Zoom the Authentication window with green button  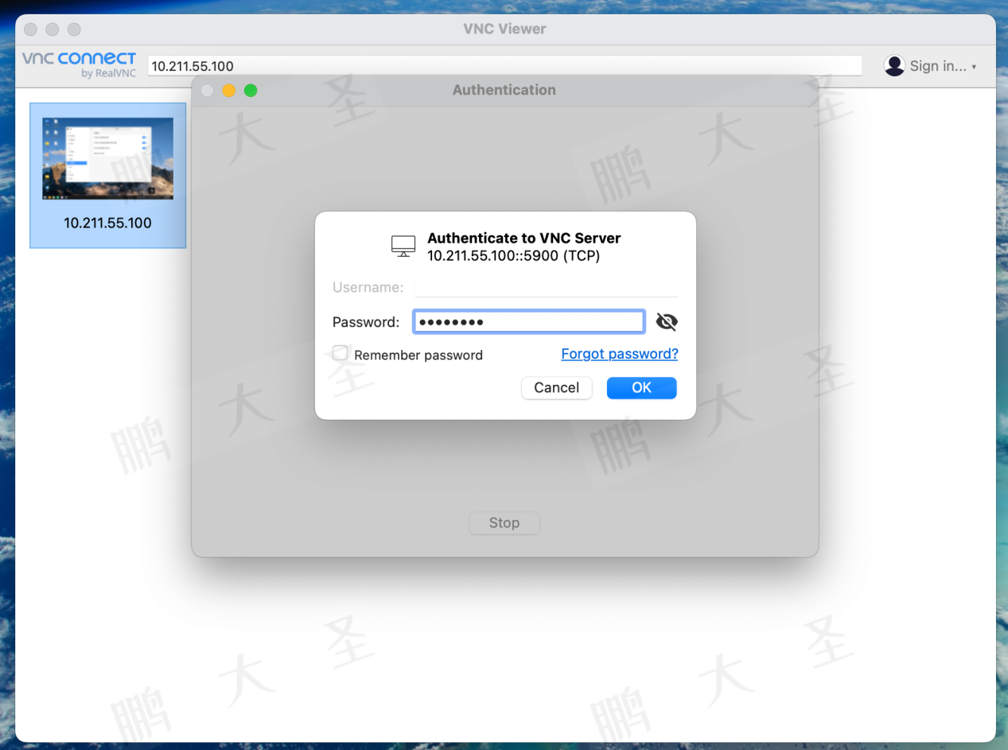pos(250,91)
